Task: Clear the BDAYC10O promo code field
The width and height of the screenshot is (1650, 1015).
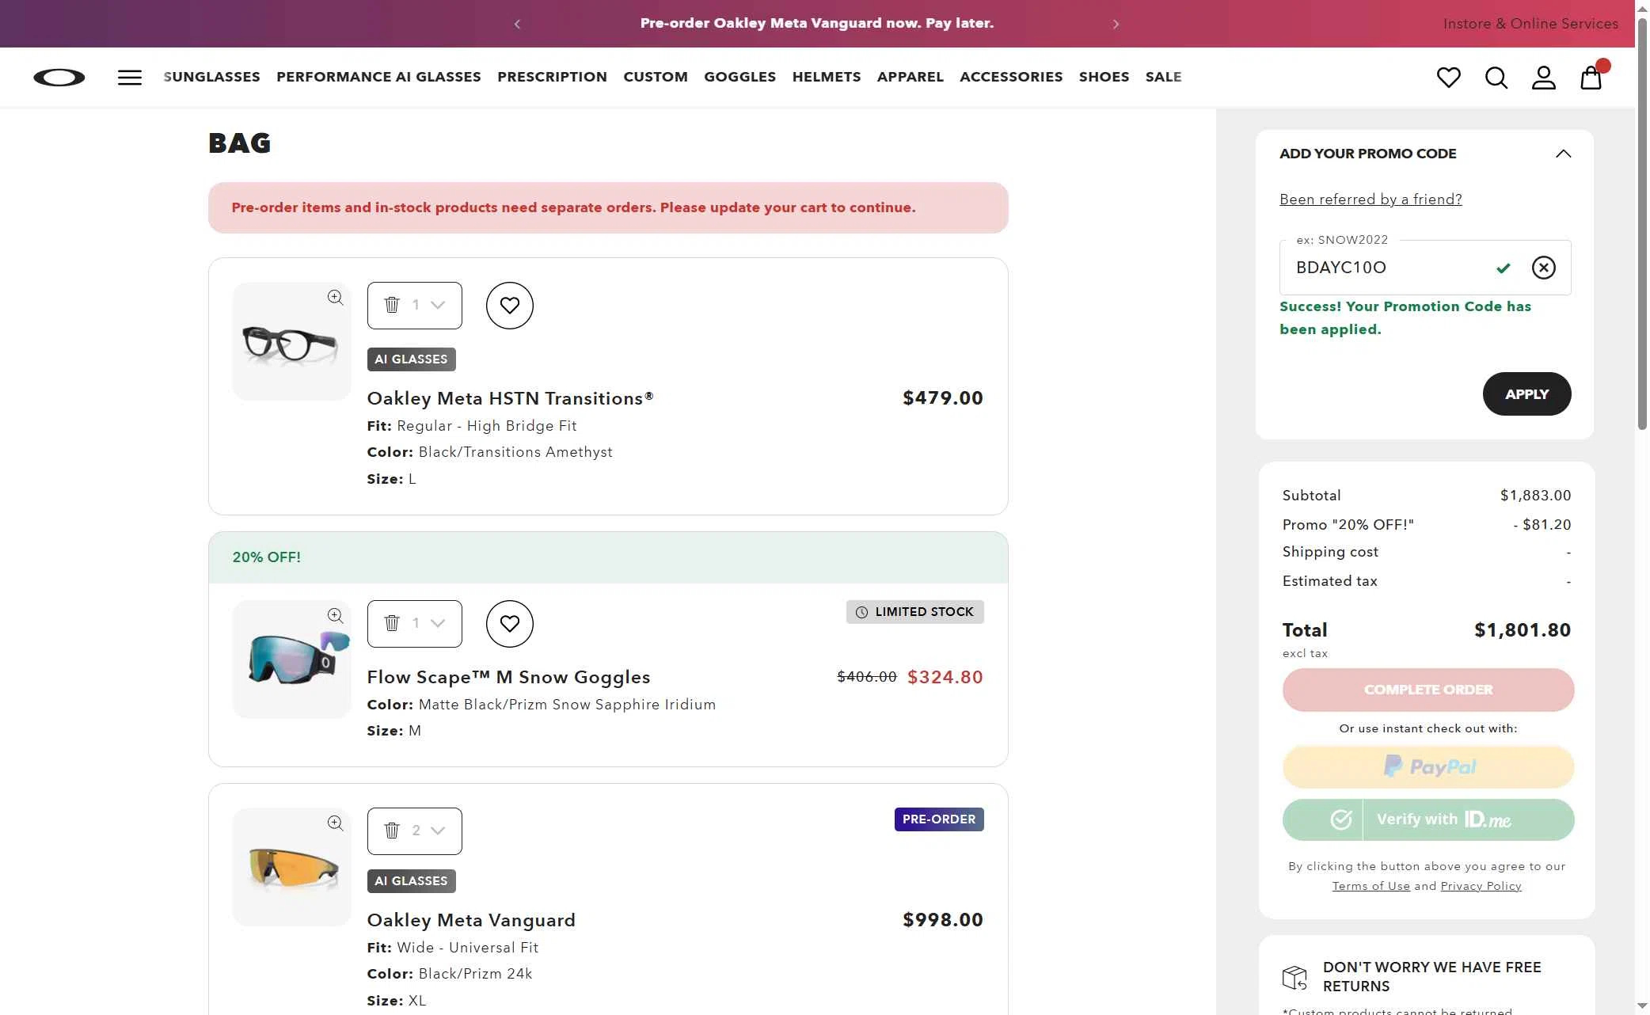Action: point(1544,268)
